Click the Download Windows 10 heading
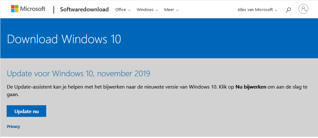The image size is (318, 138). click(64, 39)
